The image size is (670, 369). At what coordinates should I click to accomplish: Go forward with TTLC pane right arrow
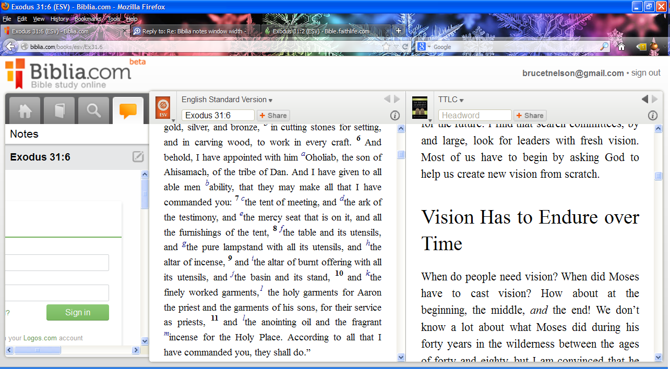(655, 99)
